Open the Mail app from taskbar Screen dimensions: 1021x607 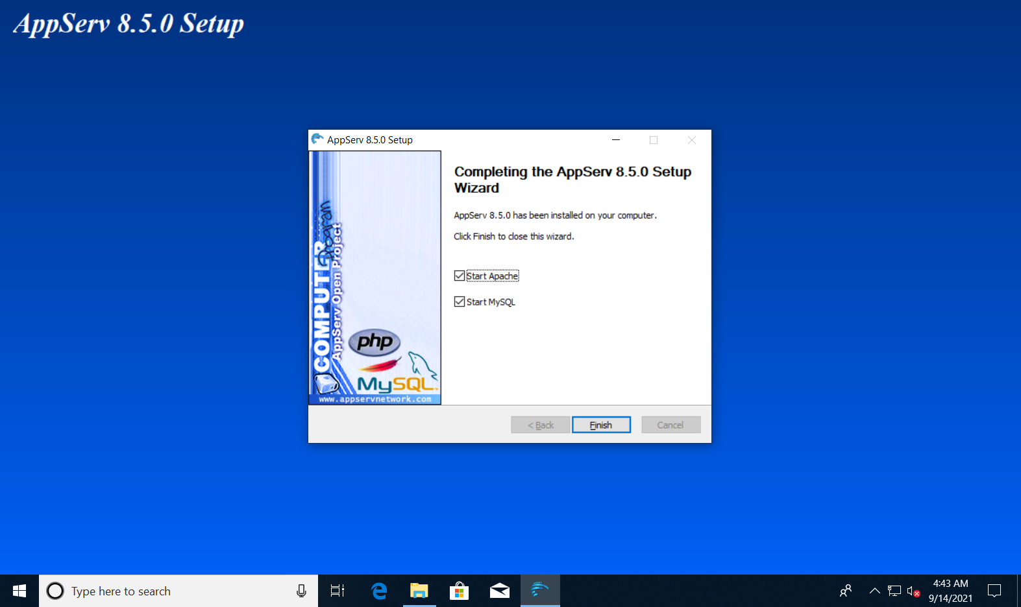click(x=500, y=591)
